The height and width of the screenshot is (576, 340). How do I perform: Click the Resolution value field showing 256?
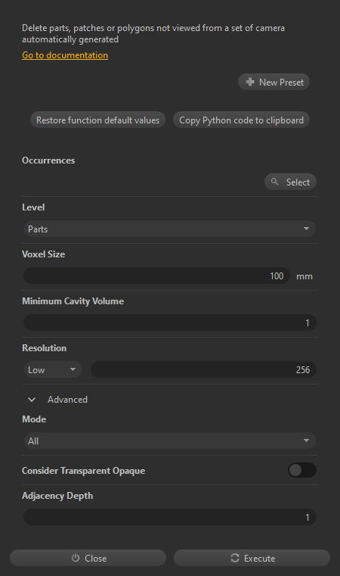[x=203, y=369]
